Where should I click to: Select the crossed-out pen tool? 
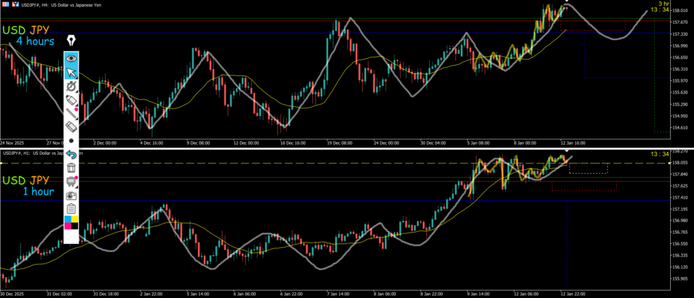pos(71,86)
